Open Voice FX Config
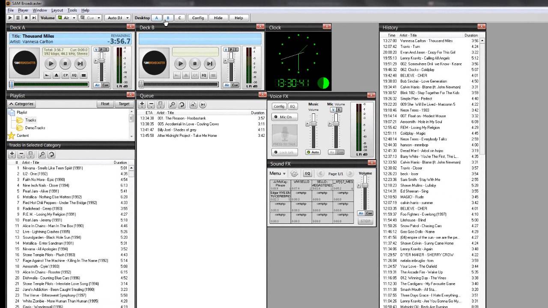Viewport: 548px width, 308px height. 279,107
